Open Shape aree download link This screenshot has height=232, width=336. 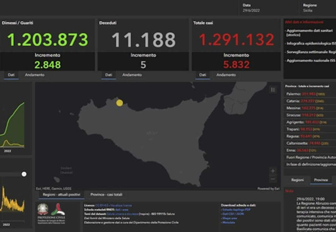pyautogui.click(x=229, y=218)
